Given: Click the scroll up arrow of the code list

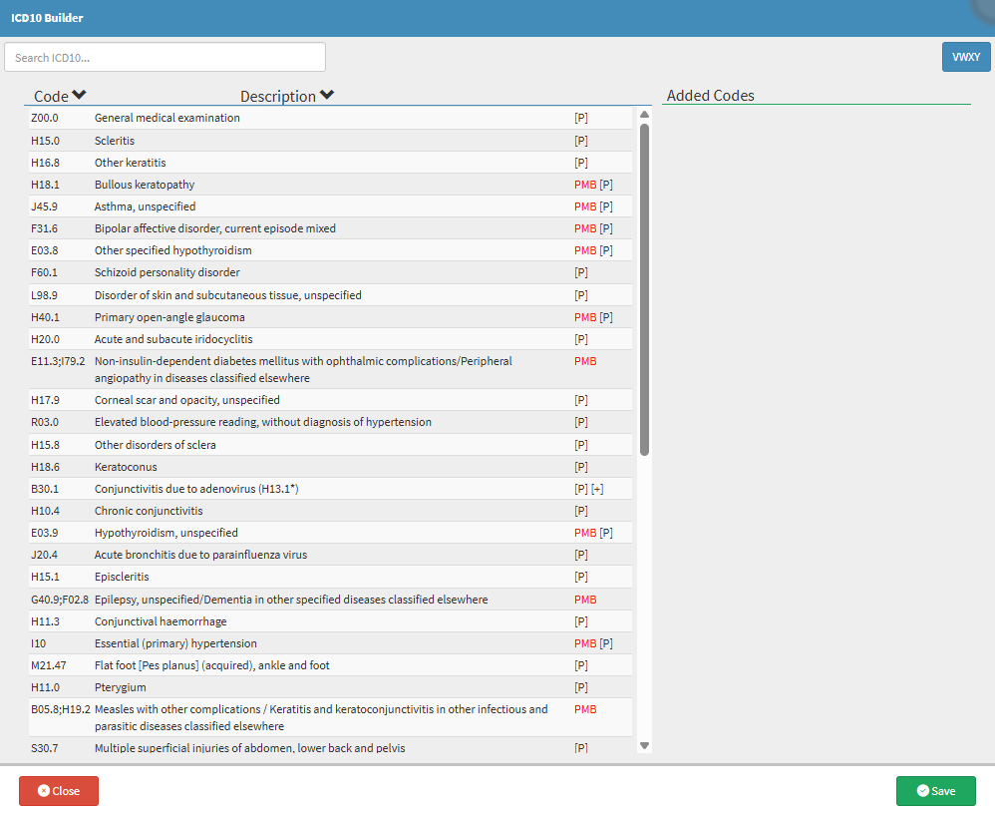Looking at the screenshot, I should pyautogui.click(x=644, y=115).
